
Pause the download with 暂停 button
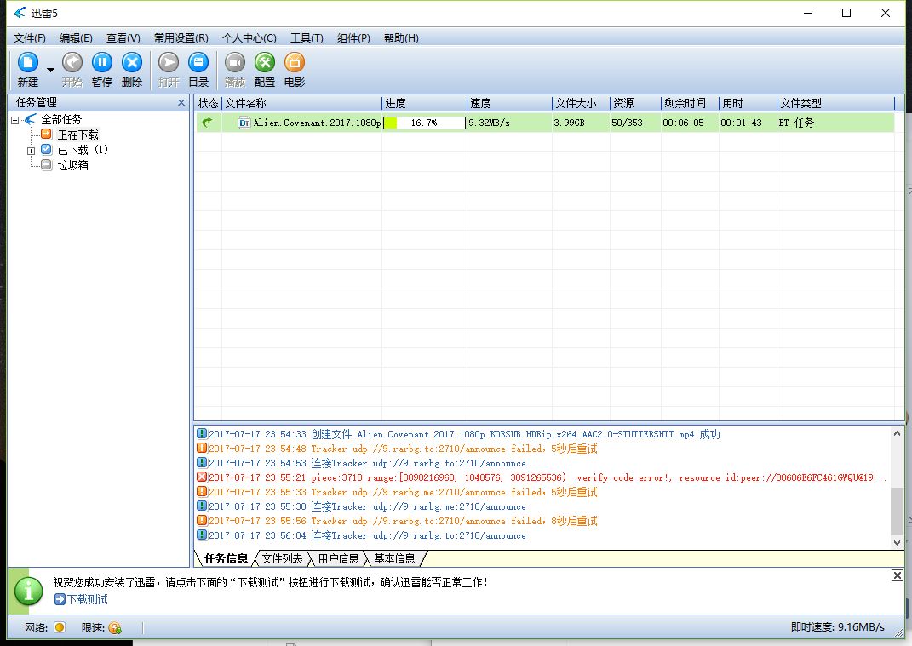(x=102, y=63)
